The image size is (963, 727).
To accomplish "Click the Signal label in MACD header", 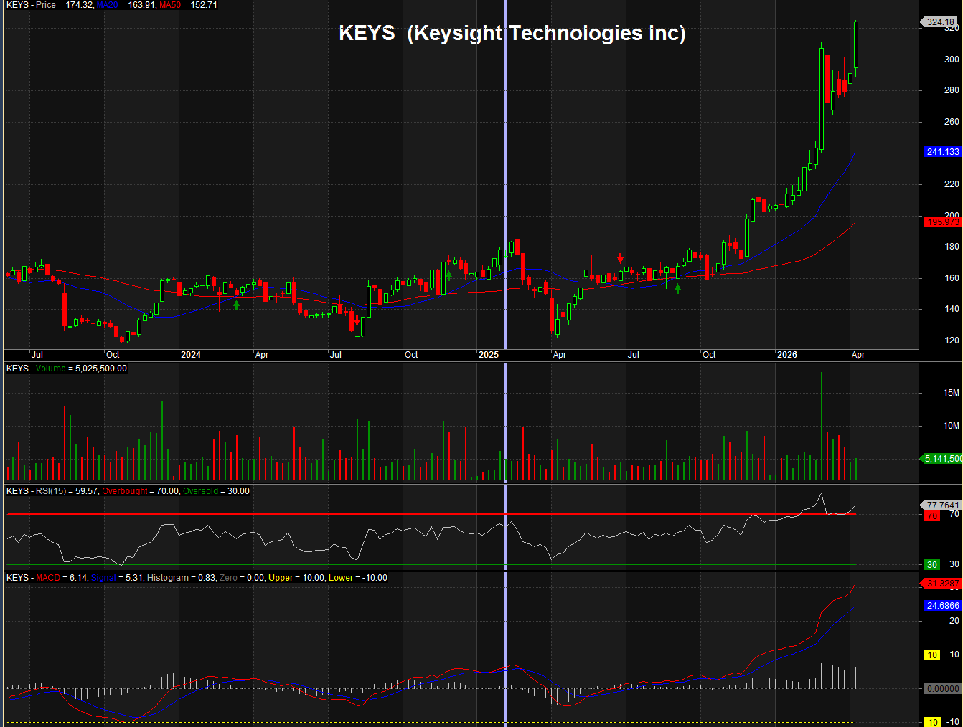I will pos(103,578).
